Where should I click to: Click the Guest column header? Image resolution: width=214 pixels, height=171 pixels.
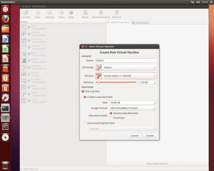(63, 22)
